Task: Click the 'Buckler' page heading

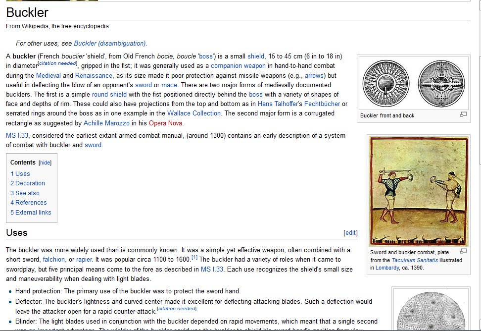Action: [27, 12]
